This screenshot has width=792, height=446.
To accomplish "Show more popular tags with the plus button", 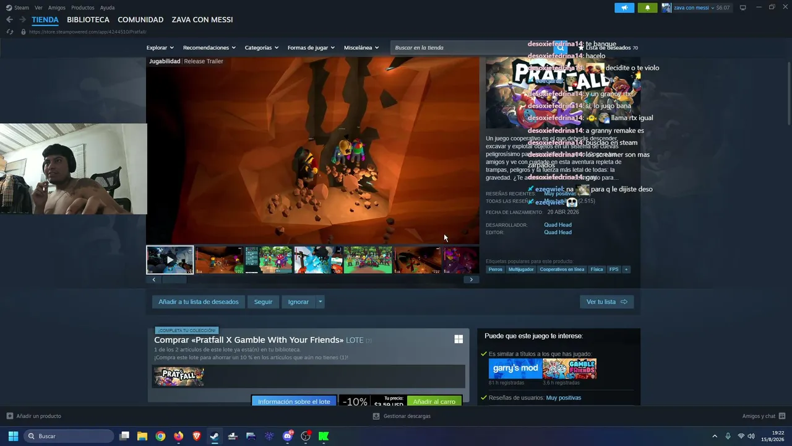I will (x=626, y=269).
